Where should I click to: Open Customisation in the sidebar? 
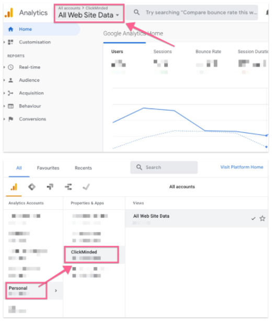point(35,42)
